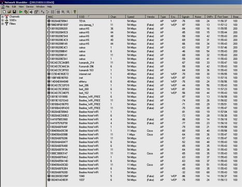Select the '1040' SSID cell

[x=82, y=176]
